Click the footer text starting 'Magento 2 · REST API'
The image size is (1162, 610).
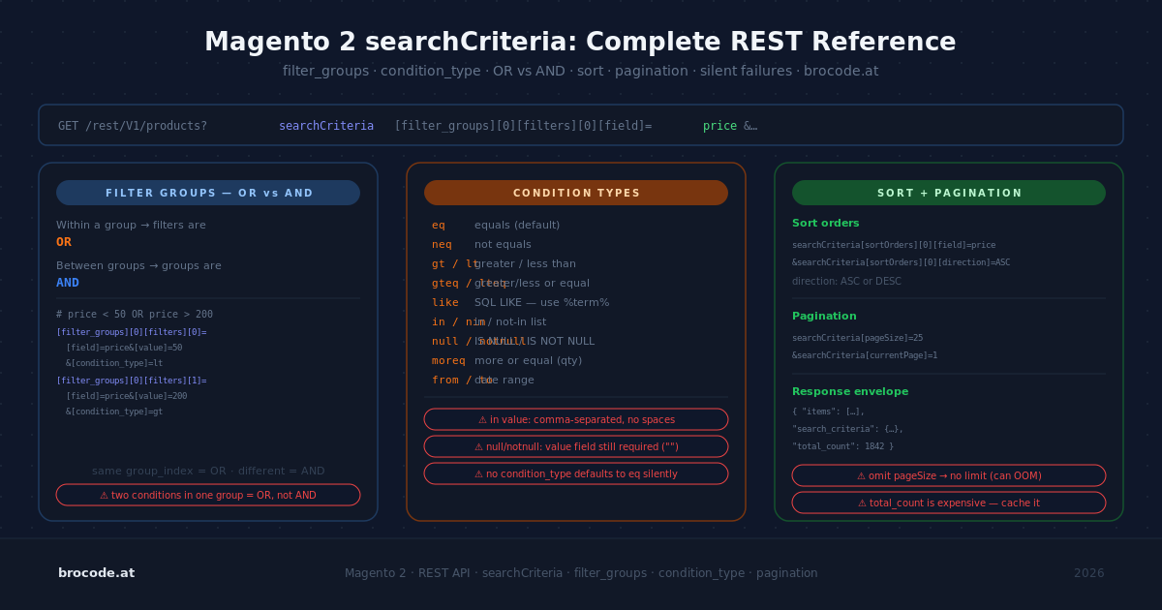[x=581, y=573]
